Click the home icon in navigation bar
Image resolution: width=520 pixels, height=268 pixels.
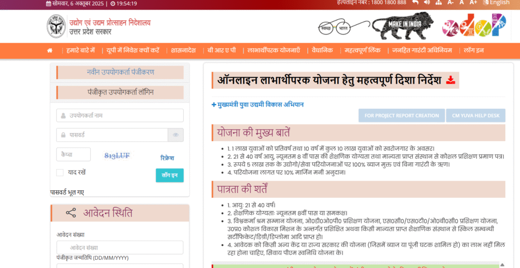click(50, 51)
